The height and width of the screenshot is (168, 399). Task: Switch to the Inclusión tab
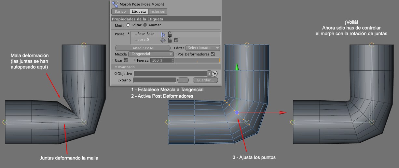click(158, 11)
